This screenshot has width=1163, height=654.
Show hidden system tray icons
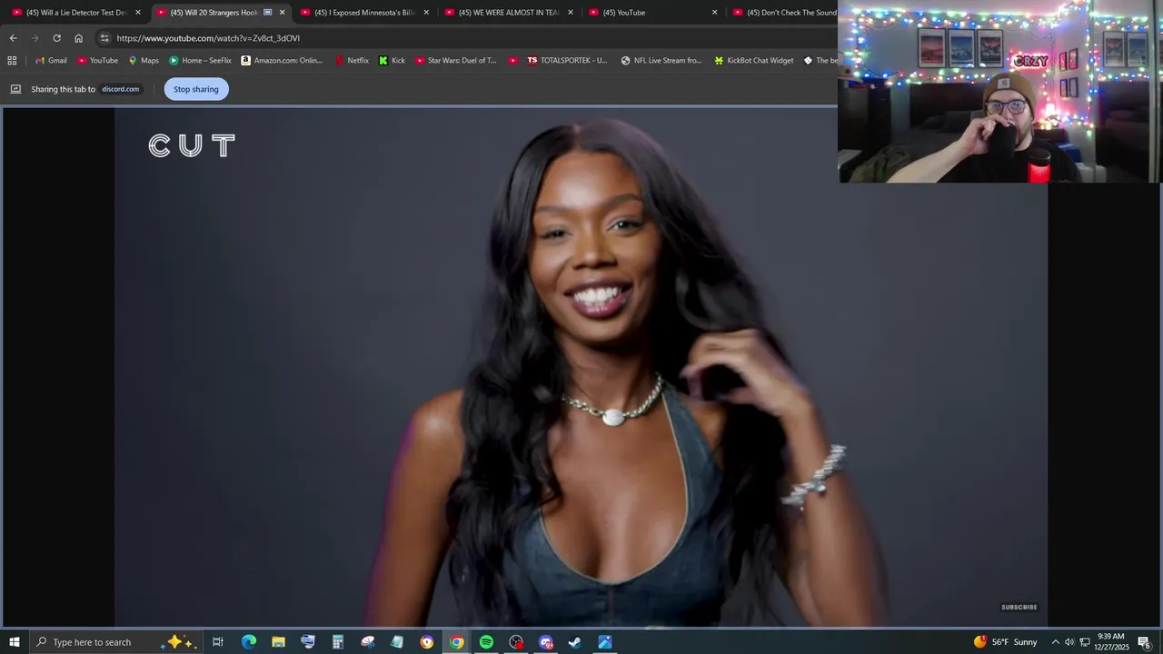(1055, 642)
